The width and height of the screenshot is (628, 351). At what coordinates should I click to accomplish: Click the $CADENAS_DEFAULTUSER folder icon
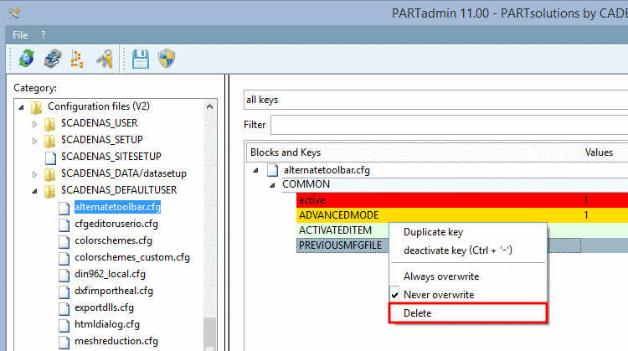click(x=49, y=191)
